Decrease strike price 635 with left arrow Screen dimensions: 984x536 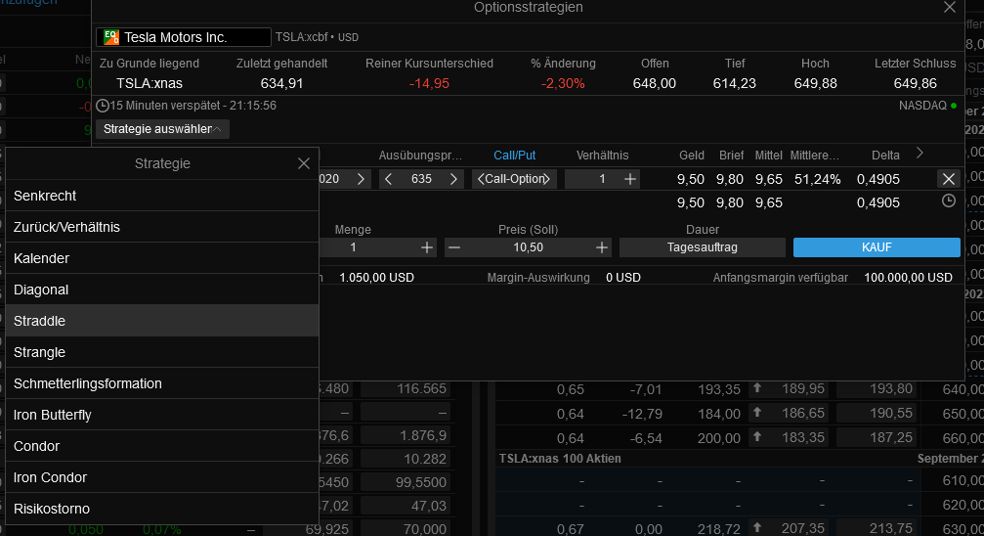tap(388, 179)
